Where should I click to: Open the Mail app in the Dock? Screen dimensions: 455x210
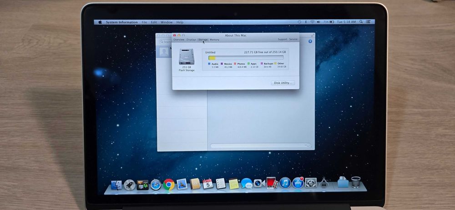(x=182, y=184)
